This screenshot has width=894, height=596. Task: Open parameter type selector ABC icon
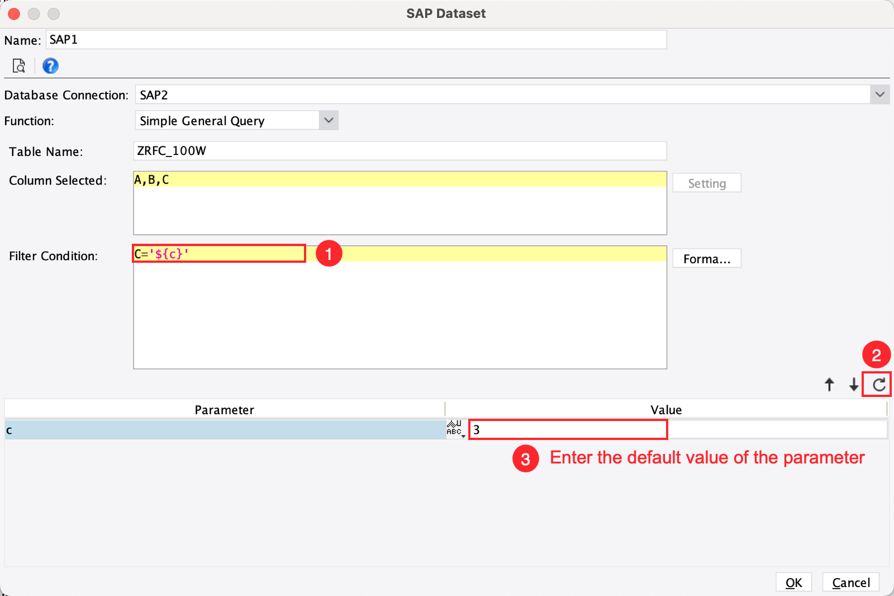click(x=456, y=429)
